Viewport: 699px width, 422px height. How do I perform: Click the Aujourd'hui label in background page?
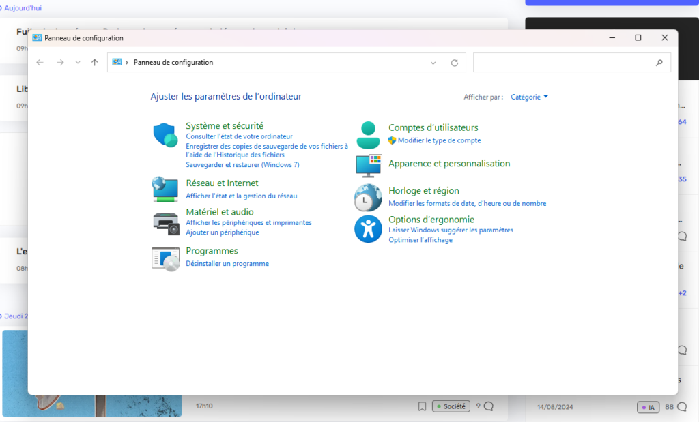click(x=23, y=8)
